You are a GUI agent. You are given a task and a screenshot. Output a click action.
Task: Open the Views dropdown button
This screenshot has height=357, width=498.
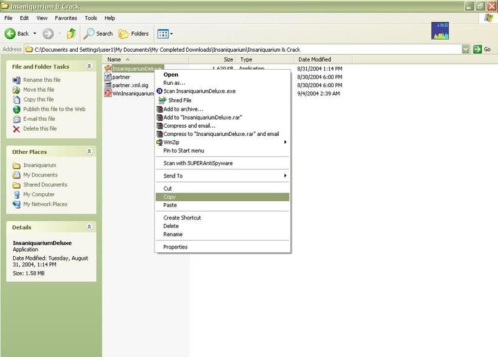tap(165, 34)
